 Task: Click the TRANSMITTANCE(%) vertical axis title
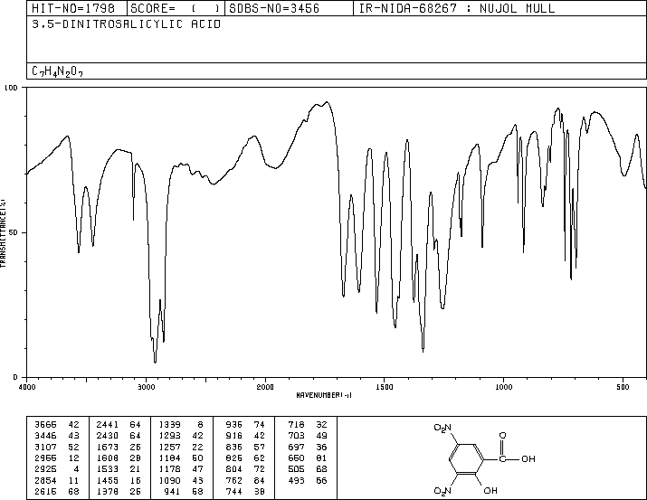pyautogui.click(x=3, y=233)
